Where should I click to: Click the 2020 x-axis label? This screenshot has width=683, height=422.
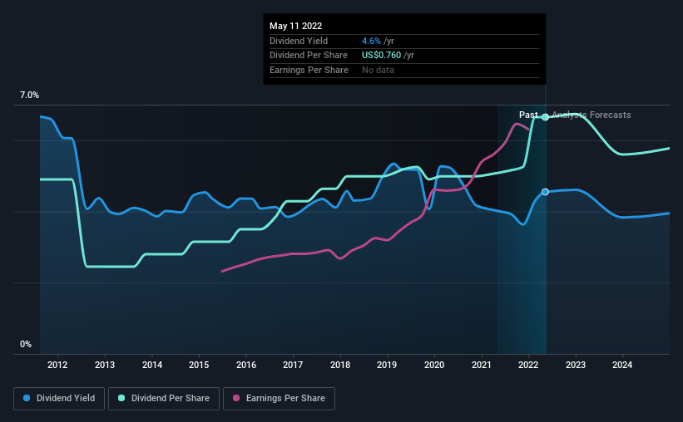point(434,365)
